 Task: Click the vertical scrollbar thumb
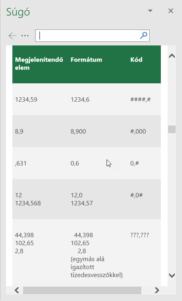[172, 130]
